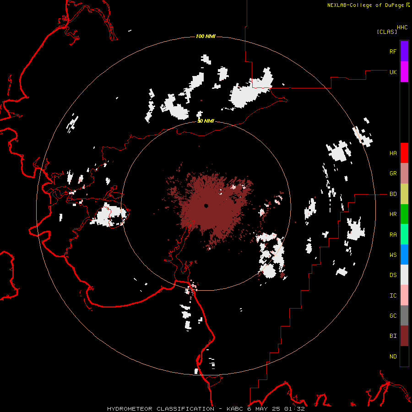Click the 'DS' legend label
Screen dimensions: 412x412
(x=393, y=275)
